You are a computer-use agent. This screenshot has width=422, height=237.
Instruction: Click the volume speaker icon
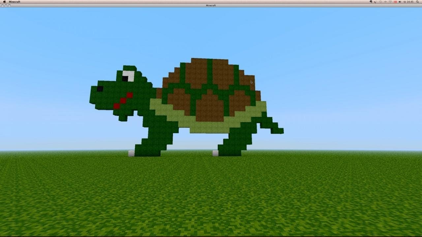pos(400,2)
